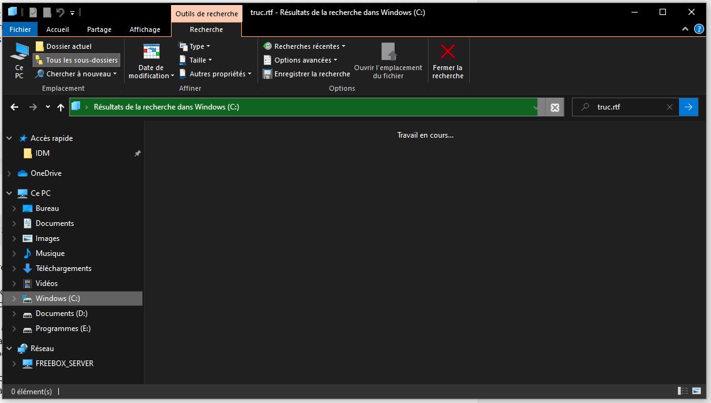The width and height of the screenshot is (711, 403).
Task: Select Ce PC in navigation tree
Action: pyautogui.click(x=40, y=193)
